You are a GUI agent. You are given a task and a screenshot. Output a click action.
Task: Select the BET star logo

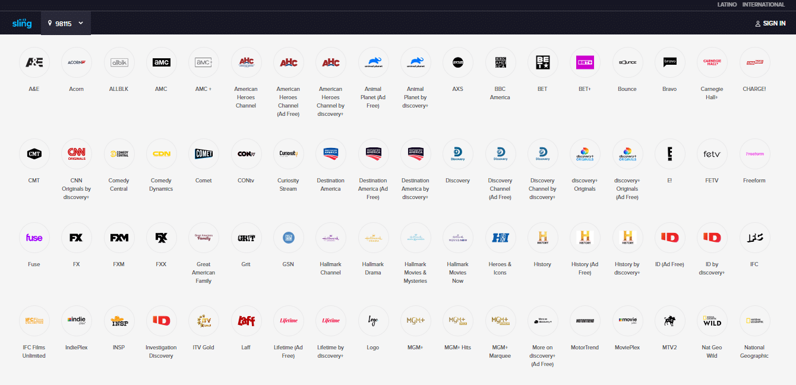[x=542, y=62]
